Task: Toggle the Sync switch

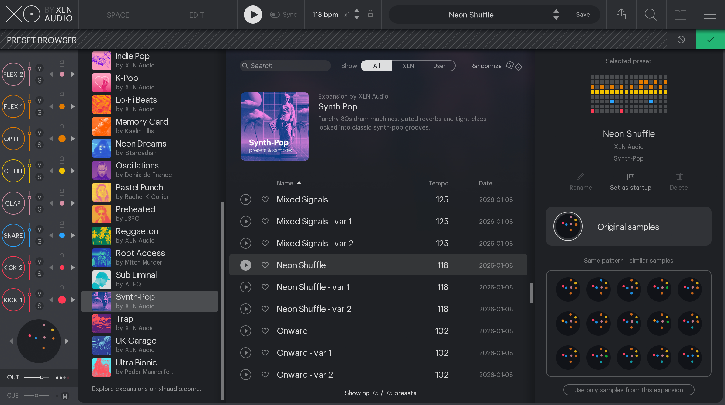Action: coord(275,15)
